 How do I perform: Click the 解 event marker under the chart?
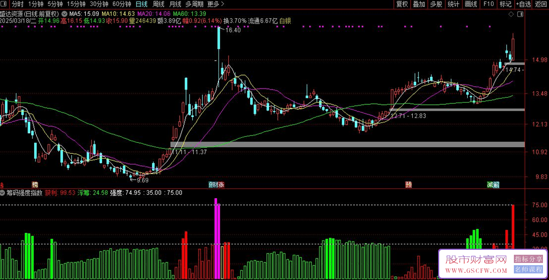[495, 185]
